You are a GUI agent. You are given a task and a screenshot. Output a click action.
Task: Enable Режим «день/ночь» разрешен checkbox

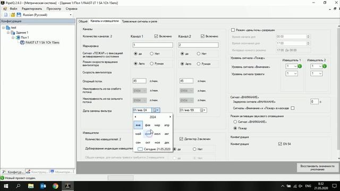point(233,30)
